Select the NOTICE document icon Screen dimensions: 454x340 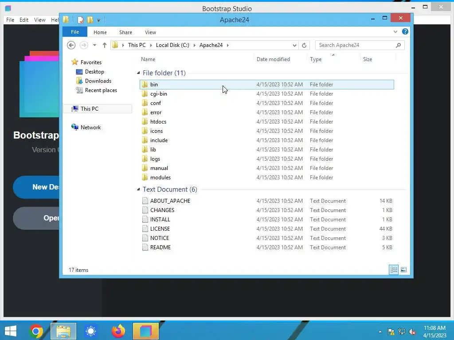(x=145, y=238)
